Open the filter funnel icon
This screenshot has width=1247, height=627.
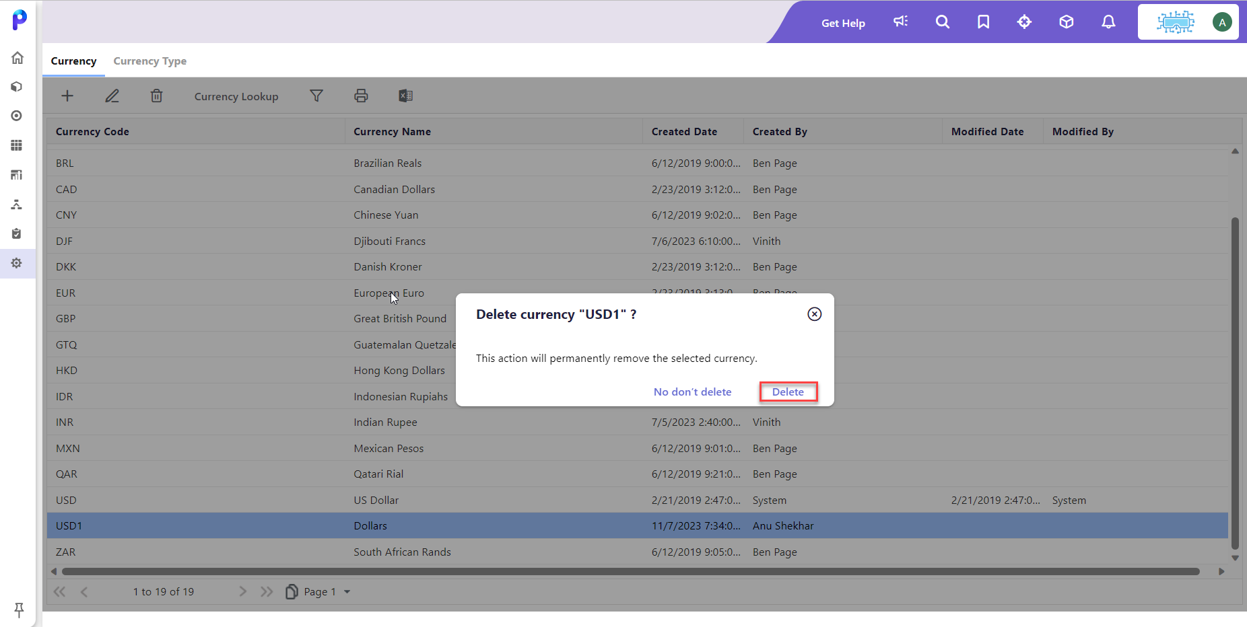316,96
